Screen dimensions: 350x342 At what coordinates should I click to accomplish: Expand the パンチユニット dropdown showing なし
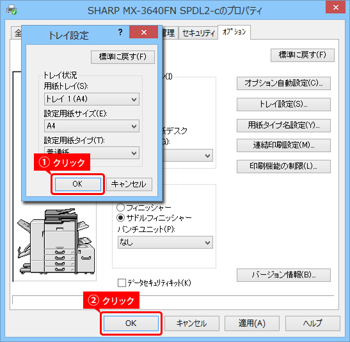coord(165,242)
